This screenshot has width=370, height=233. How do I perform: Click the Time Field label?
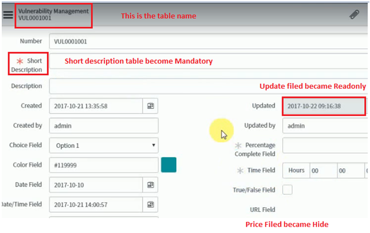[261, 170]
